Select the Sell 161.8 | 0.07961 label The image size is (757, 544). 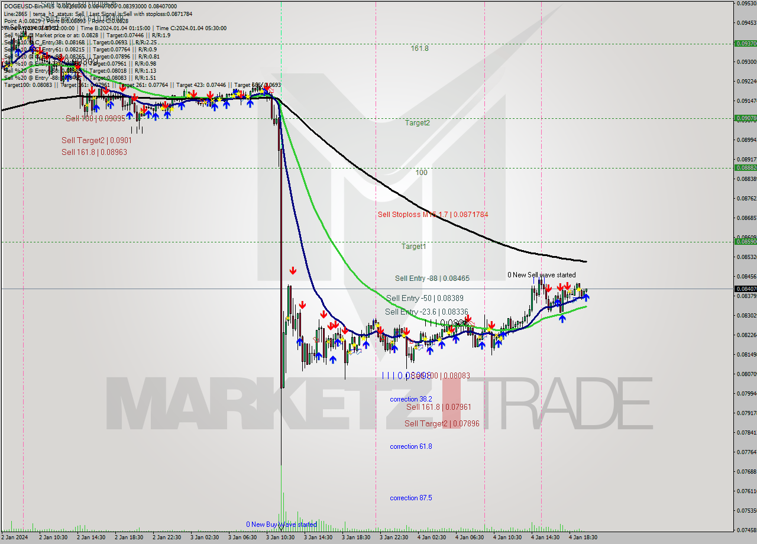tap(438, 407)
